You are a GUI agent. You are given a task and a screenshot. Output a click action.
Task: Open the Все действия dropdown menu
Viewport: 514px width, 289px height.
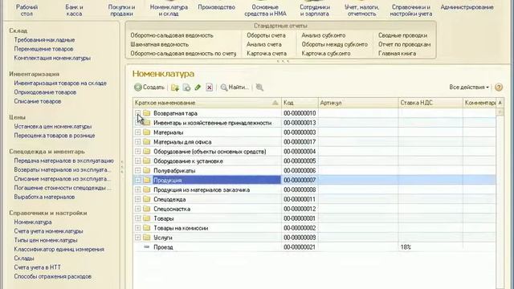[469, 88]
